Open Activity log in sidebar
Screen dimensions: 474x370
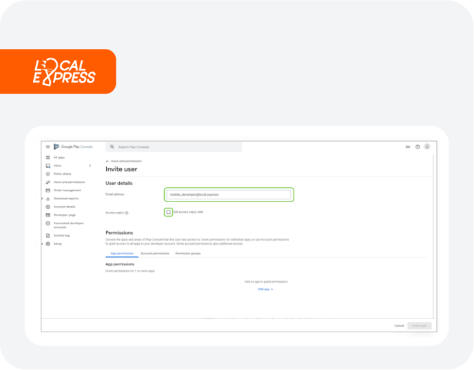coord(61,235)
